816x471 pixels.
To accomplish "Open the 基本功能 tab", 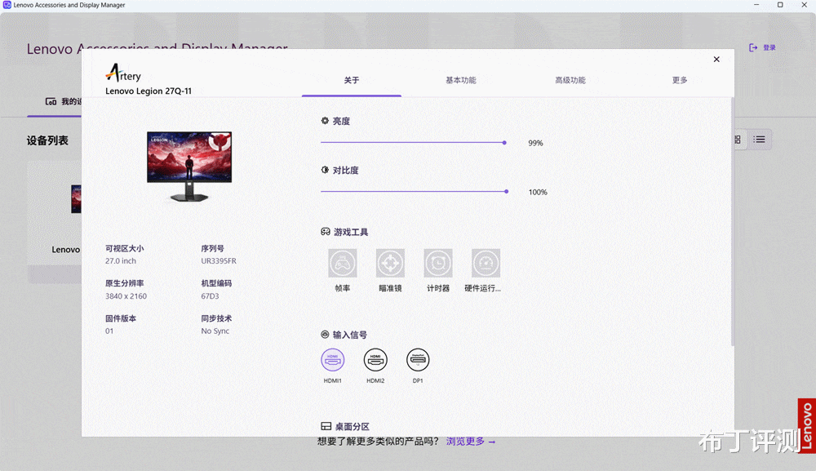I will tap(460, 80).
